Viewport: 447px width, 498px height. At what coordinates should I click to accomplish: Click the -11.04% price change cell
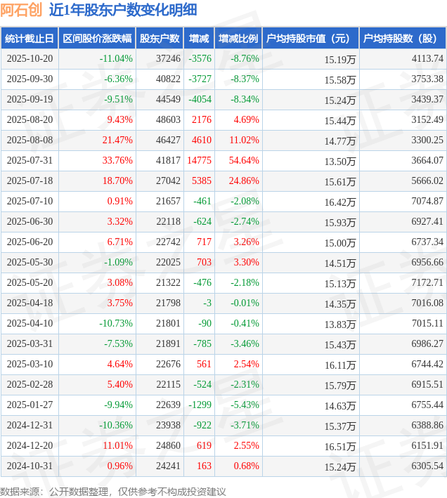pyautogui.click(x=116, y=59)
